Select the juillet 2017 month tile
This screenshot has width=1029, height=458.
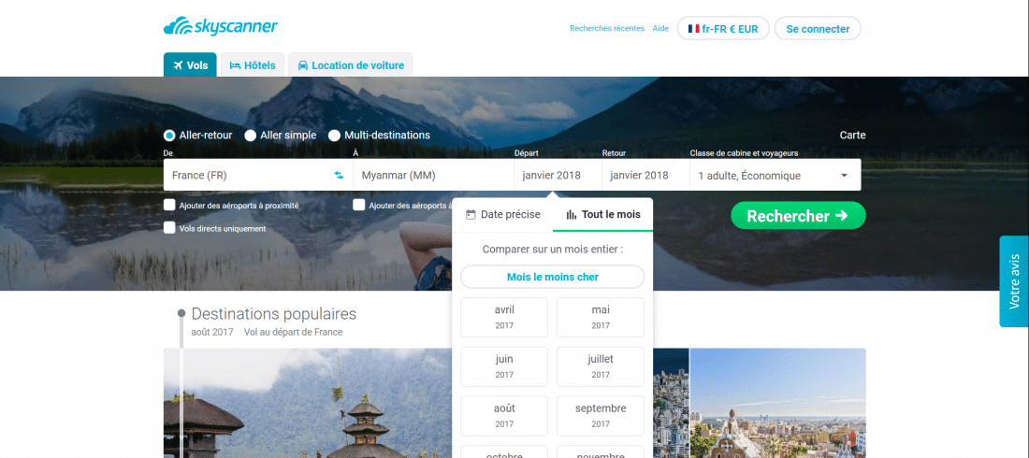tap(601, 366)
